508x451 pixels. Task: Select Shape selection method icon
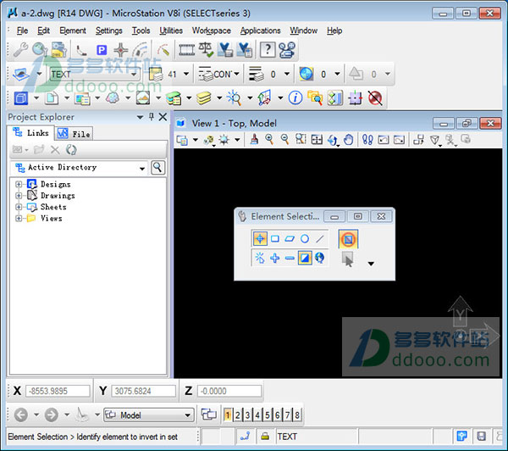(x=290, y=239)
